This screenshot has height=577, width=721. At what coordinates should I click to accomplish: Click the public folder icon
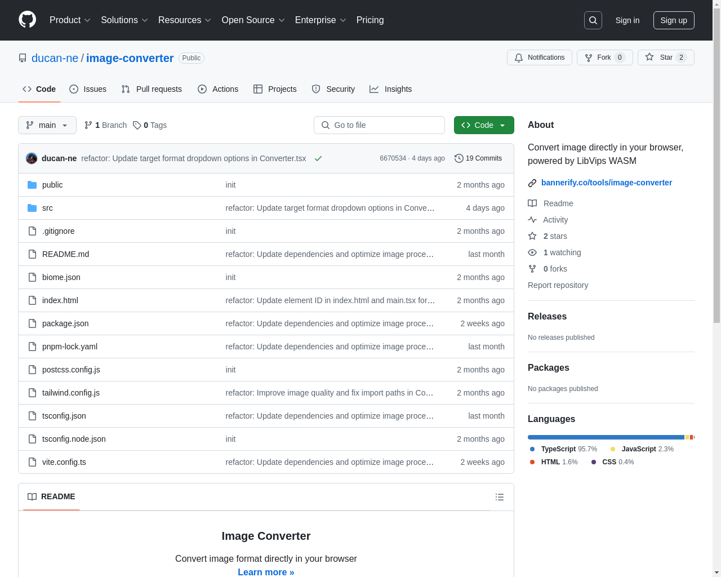click(x=32, y=185)
